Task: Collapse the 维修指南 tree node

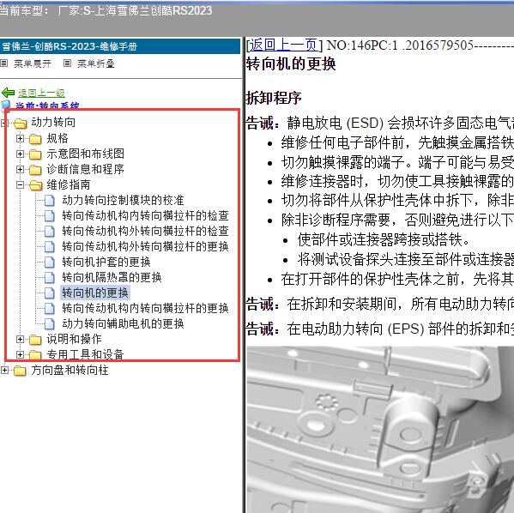Action: tap(21, 185)
